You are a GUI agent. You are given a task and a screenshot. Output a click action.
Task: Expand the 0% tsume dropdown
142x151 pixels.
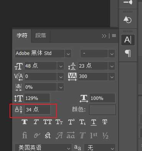coord(61,87)
